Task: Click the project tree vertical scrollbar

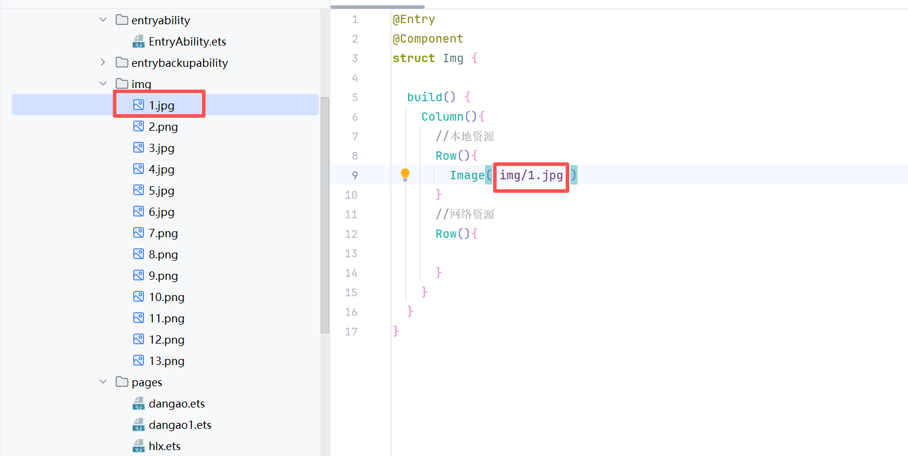Action: [x=325, y=213]
